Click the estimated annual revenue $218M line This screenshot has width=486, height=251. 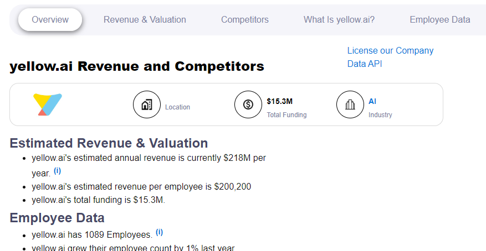click(x=149, y=166)
